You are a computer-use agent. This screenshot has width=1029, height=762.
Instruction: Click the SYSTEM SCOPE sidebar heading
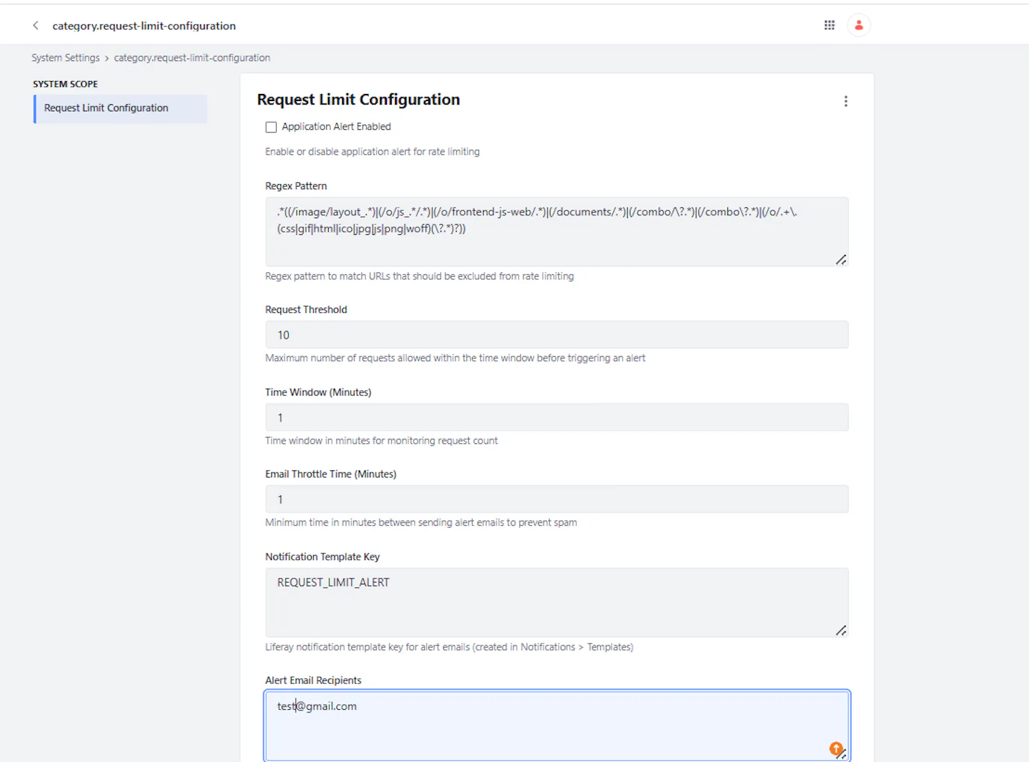(x=66, y=84)
